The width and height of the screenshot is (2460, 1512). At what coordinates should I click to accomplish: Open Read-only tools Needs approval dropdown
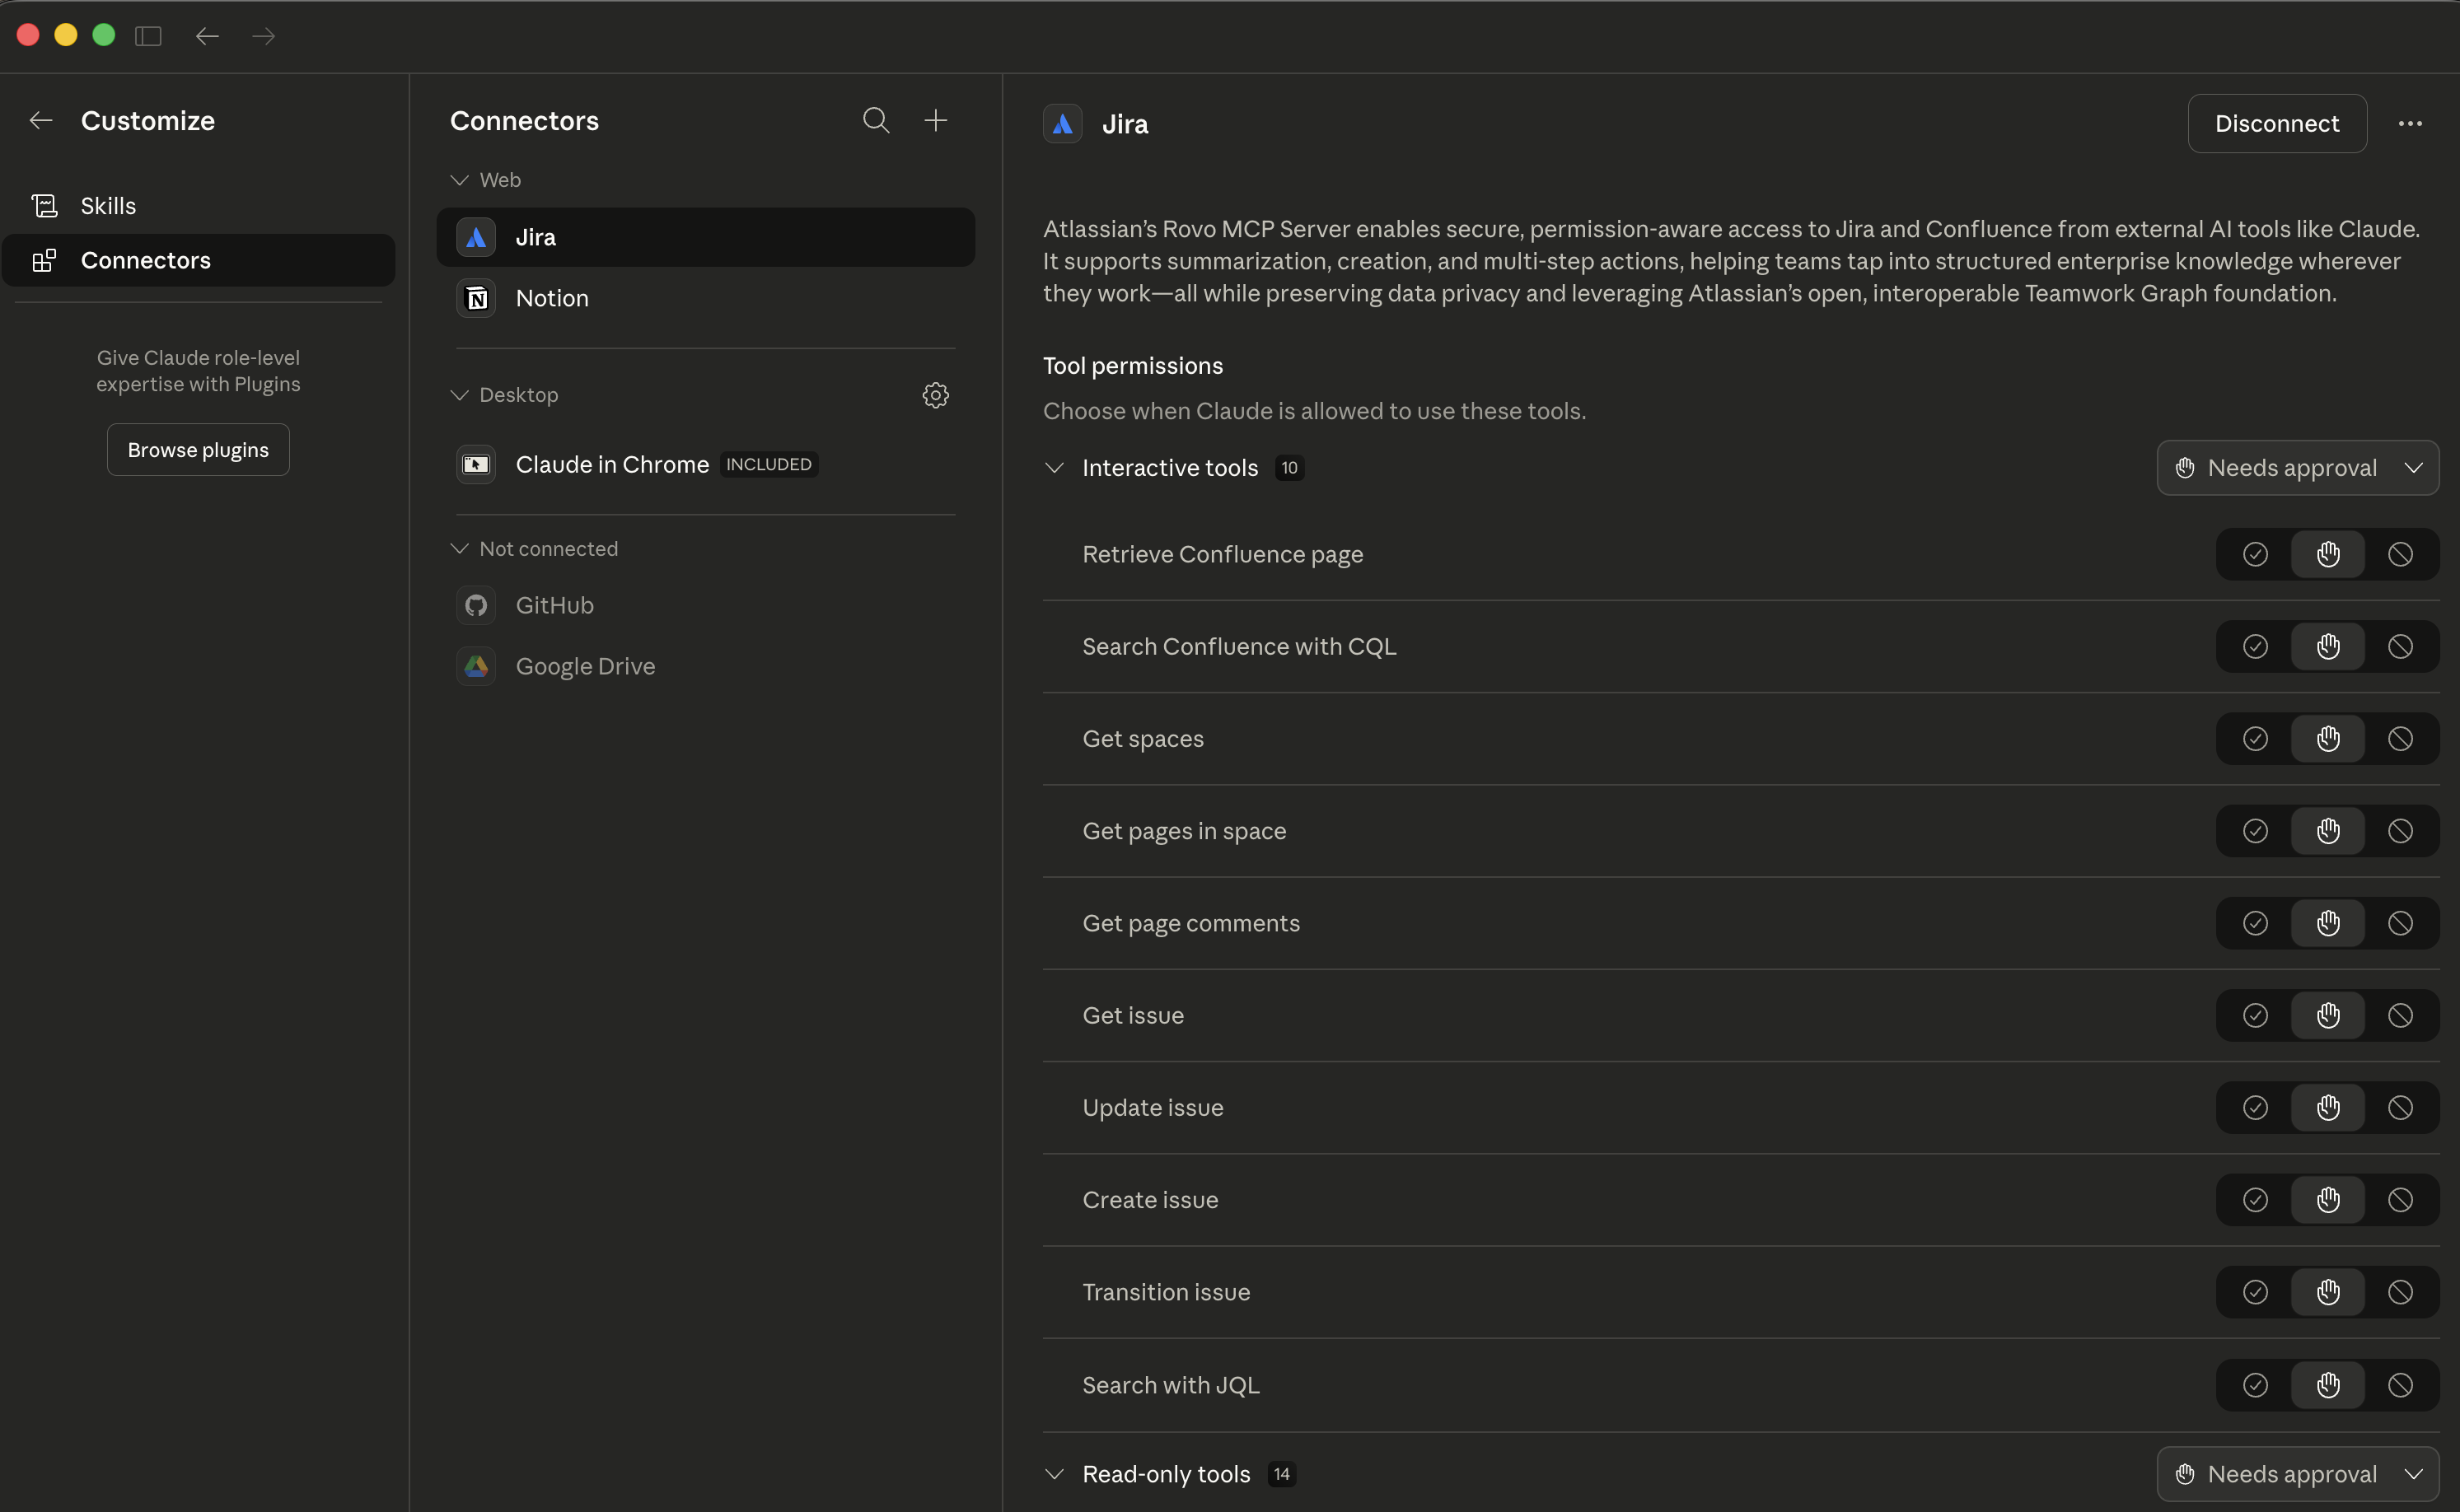[x=2298, y=1474]
